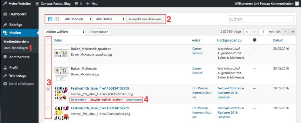The image size is (301, 123).
Task: Click the Kommentare speech bubble icon
Action: 5,57
